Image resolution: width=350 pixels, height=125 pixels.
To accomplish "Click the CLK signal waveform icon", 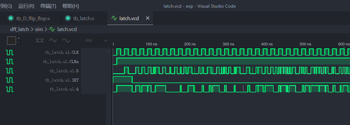I will [x=10, y=52].
